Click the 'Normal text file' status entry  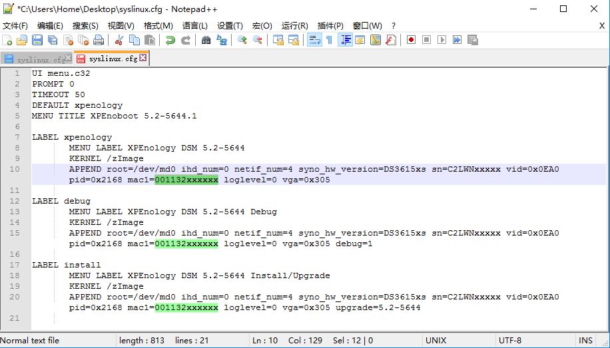pyautogui.click(x=29, y=341)
